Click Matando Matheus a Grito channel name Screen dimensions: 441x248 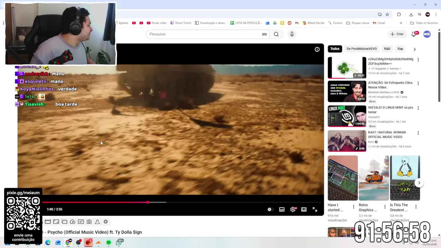point(383,92)
